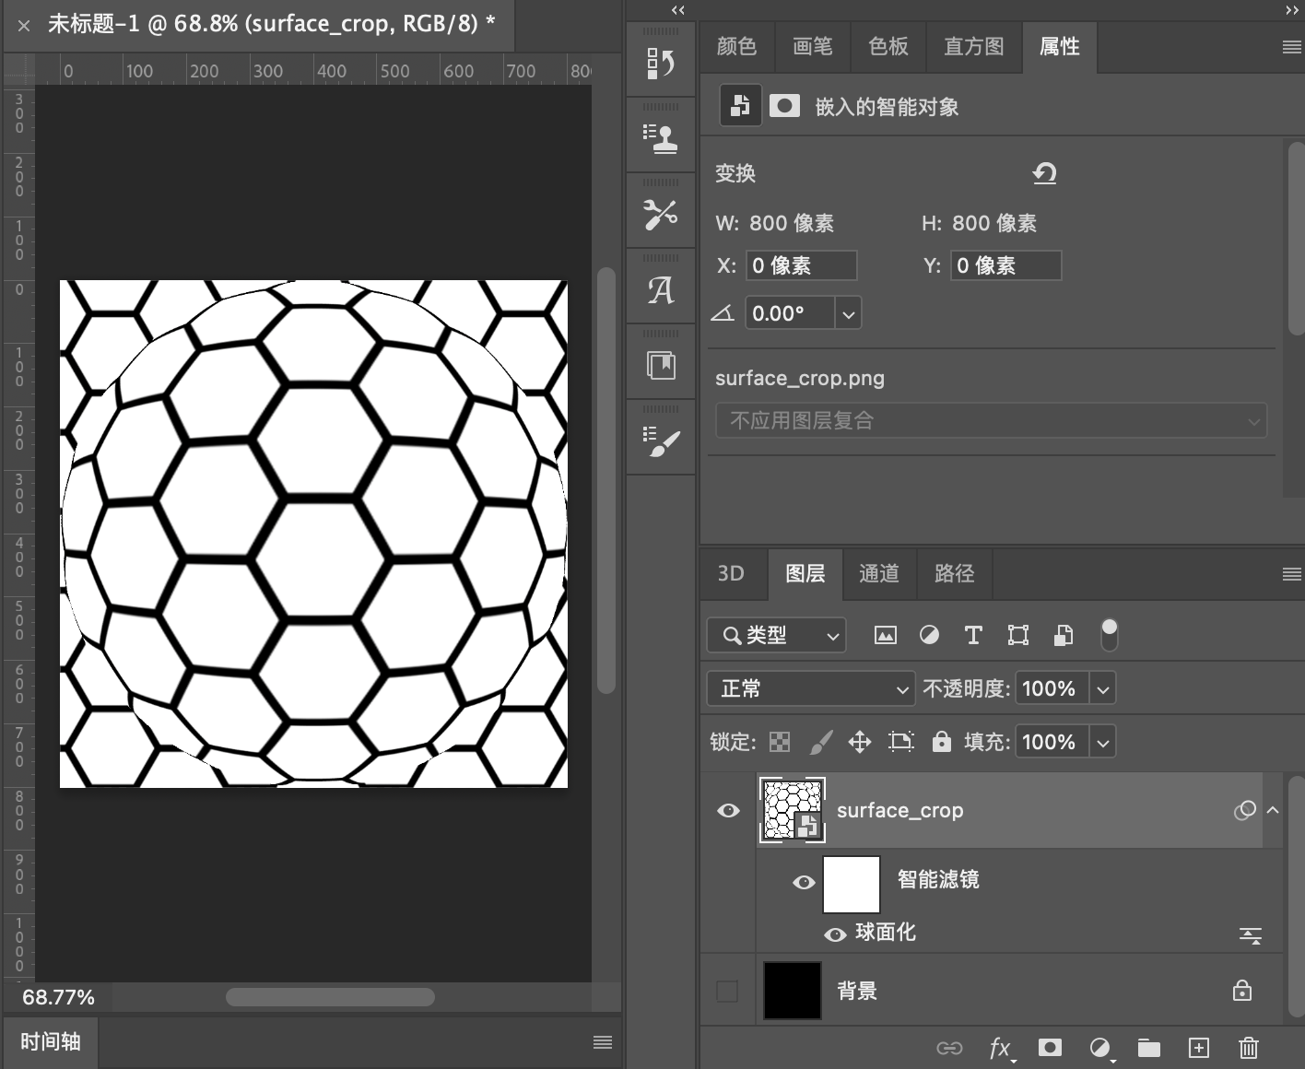Screen dimensions: 1305x1069
Task: Select the 智能滤镜 mask thumbnail
Action: coord(851,884)
